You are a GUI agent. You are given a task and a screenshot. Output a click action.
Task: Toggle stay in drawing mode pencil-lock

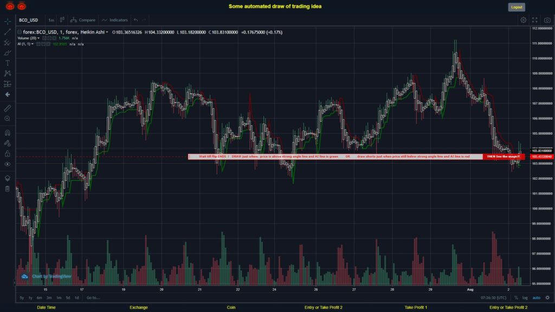click(x=8, y=143)
